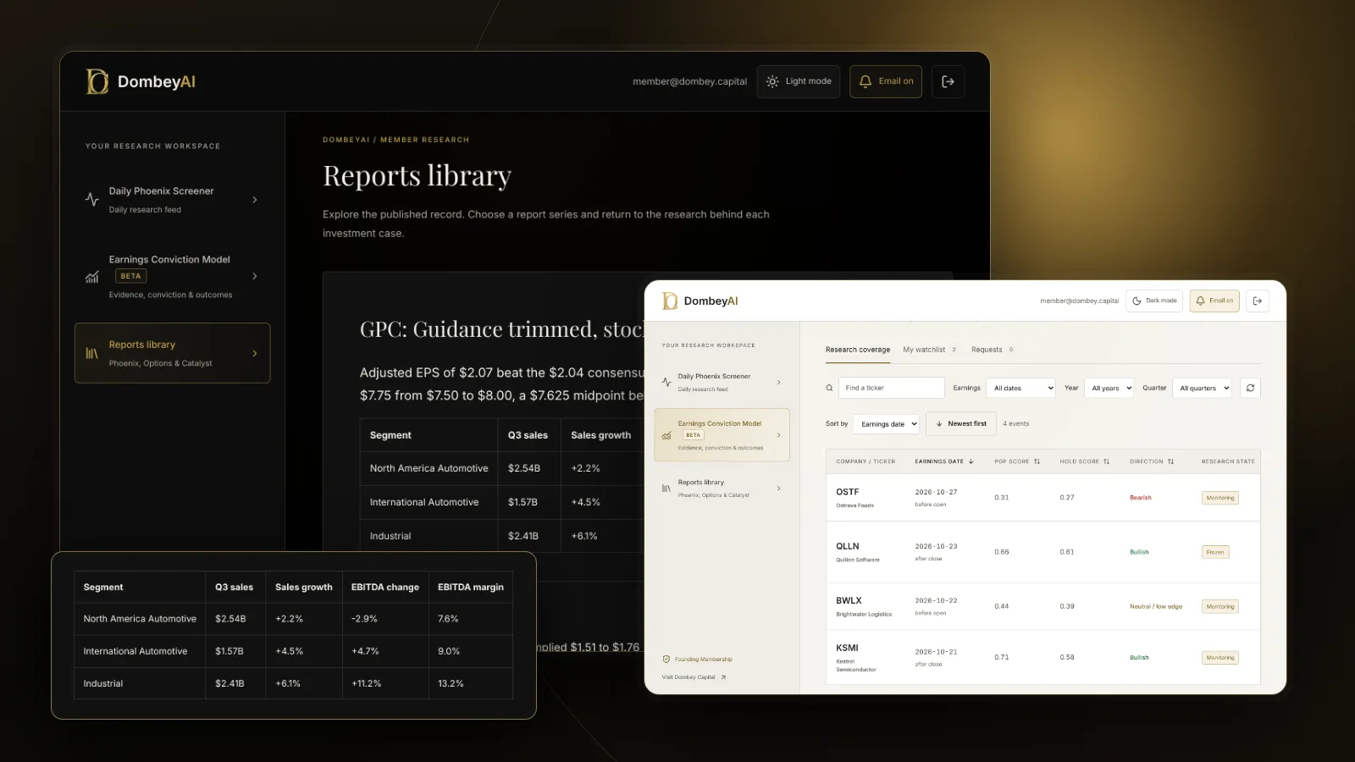Open the Requests tab

992,350
